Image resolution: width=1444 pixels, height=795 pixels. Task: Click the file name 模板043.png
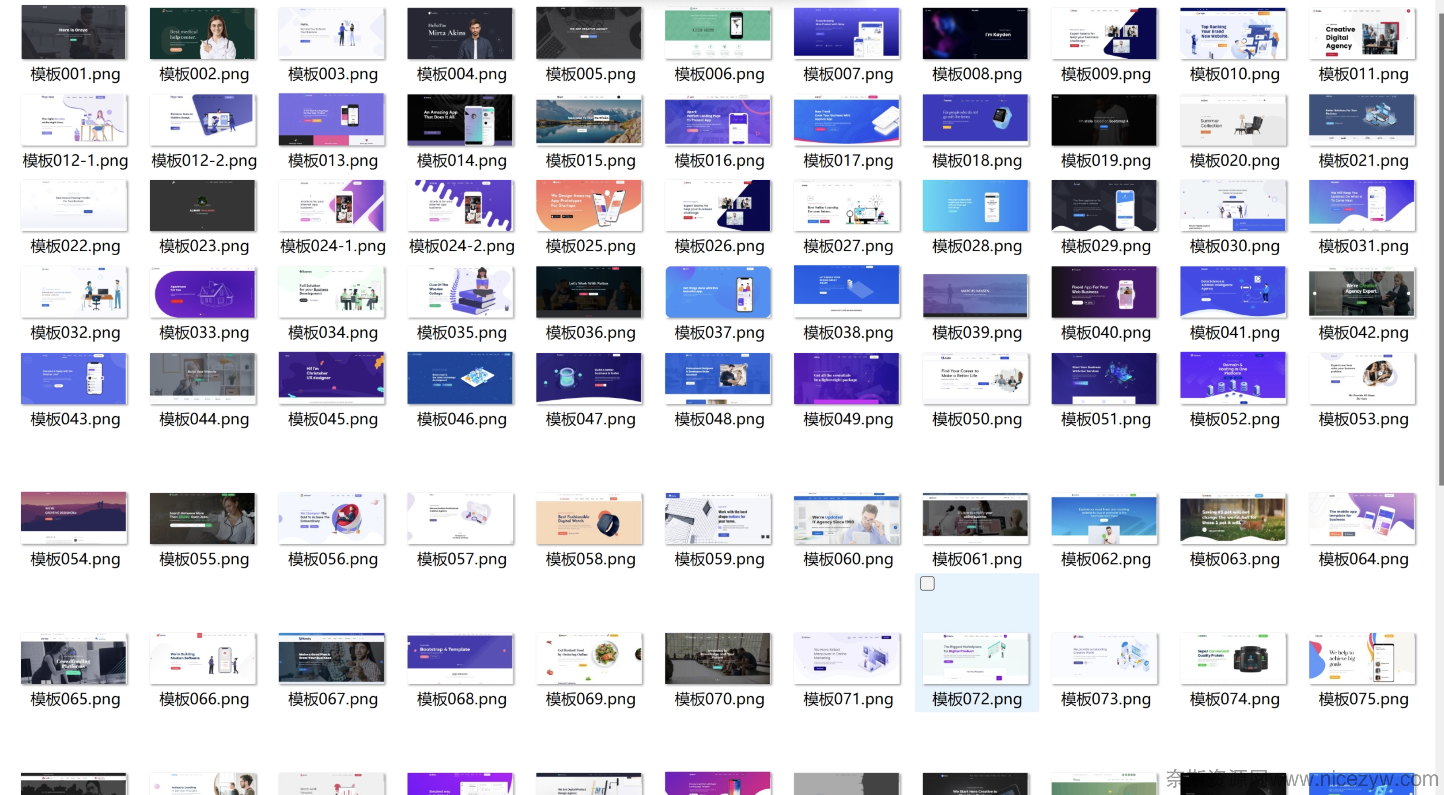point(75,420)
